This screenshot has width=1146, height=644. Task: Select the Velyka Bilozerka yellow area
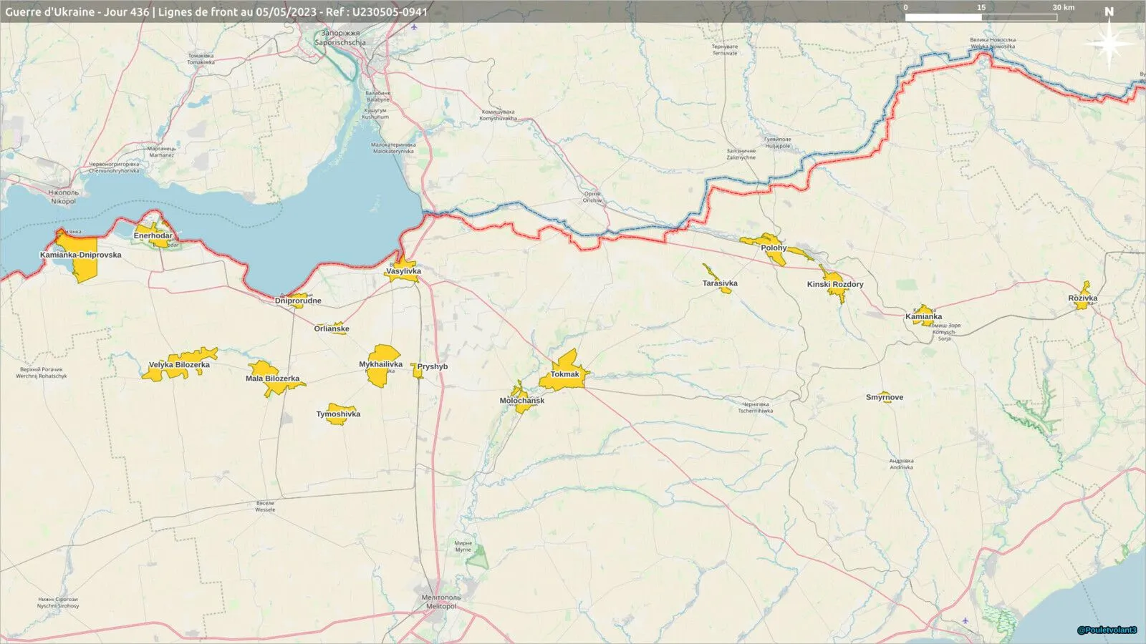179,364
